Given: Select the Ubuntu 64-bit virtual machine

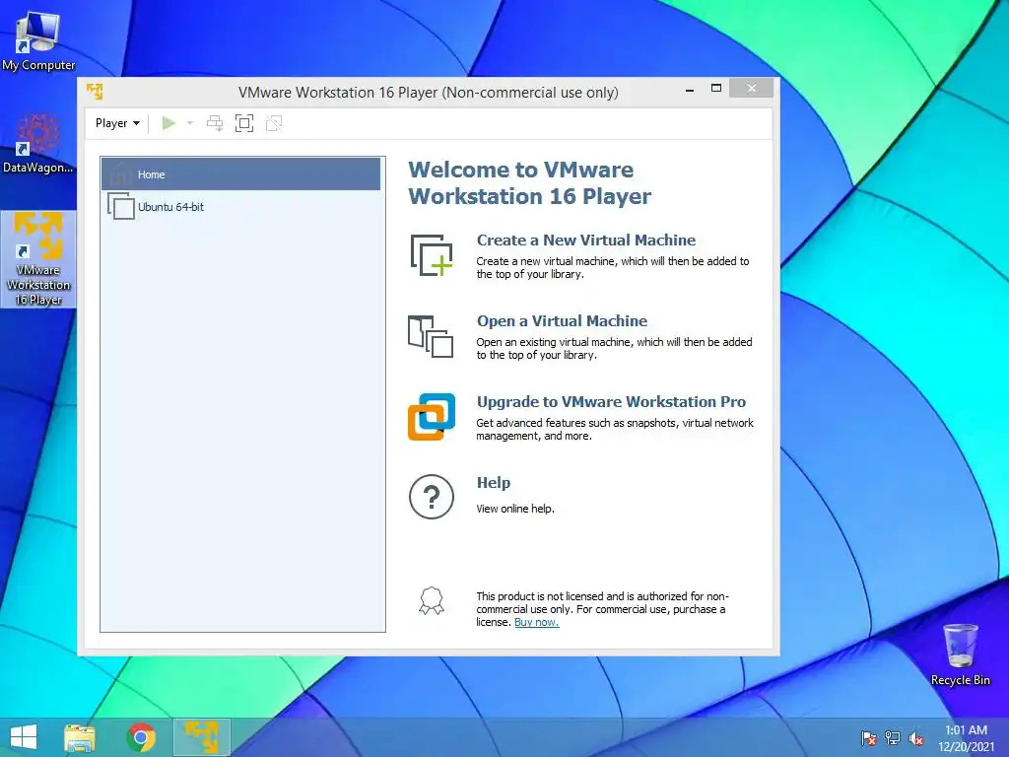Looking at the screenshot, I should 240,207.
